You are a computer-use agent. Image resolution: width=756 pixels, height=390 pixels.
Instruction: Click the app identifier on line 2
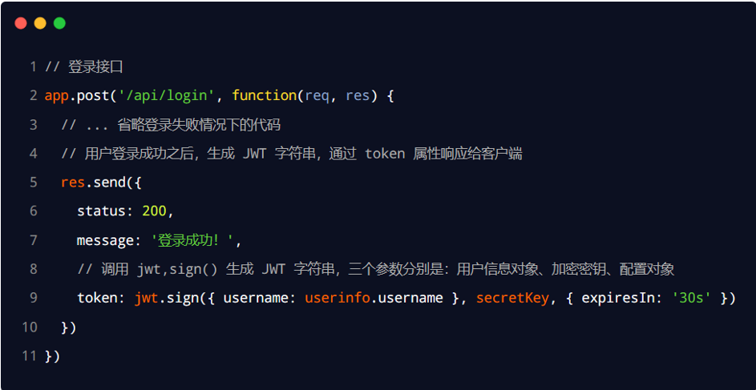(x=56, y=96)
